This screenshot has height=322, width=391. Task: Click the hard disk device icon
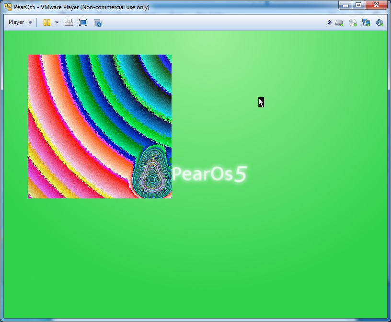pos(339,23)
